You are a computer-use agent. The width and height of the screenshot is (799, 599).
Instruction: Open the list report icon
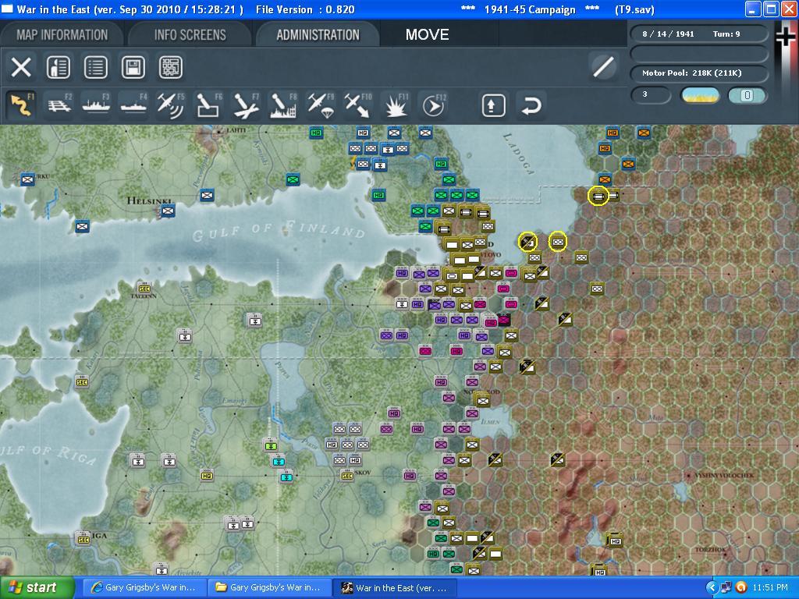[x=96, y=67]
